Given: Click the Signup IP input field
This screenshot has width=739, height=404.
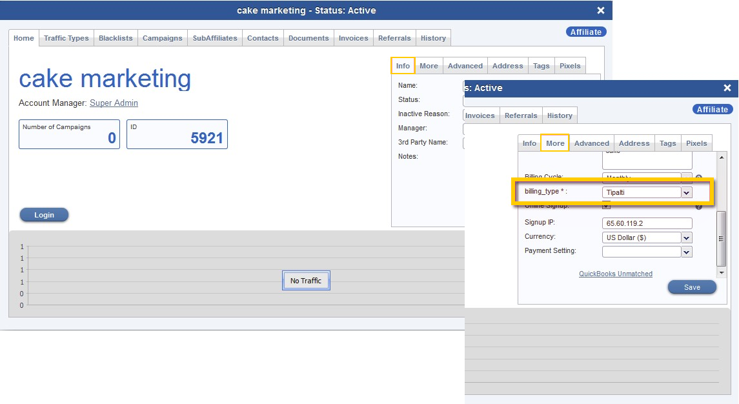Looking at the screenshot, I should tap(647, 223).
